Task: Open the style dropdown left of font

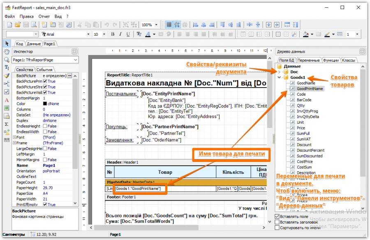Action: pyautogui.click(x=36, y=34)
